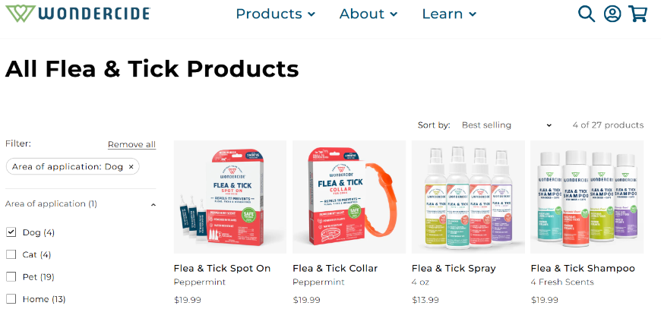Tick the Home filter checkbox
The height and width of the screenshot is (309, 661).
pos(11,299)
